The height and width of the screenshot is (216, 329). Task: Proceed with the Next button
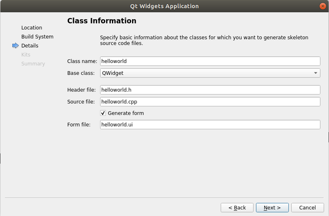point(272,208)
